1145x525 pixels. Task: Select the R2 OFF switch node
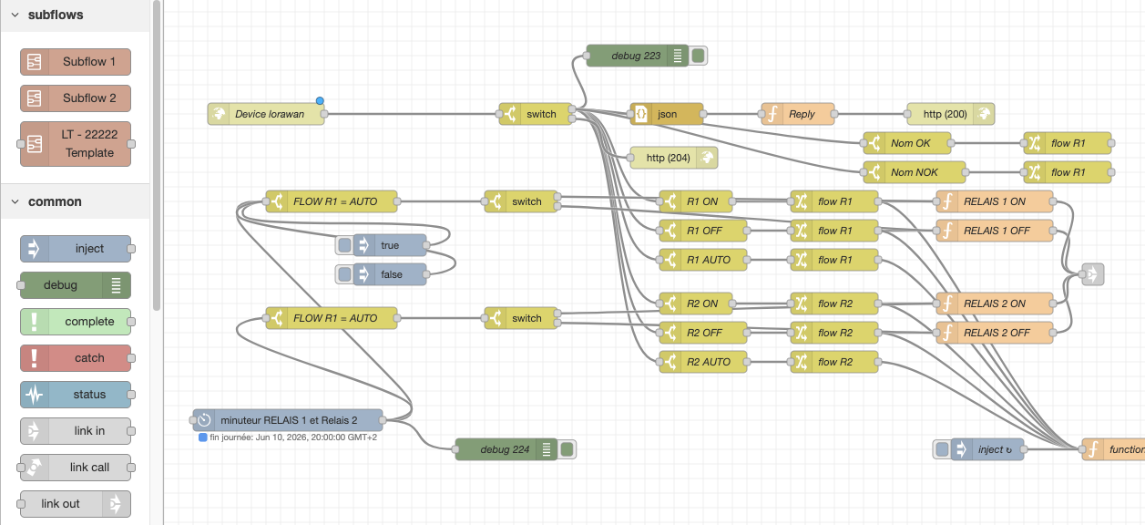[x=703, y=333]
